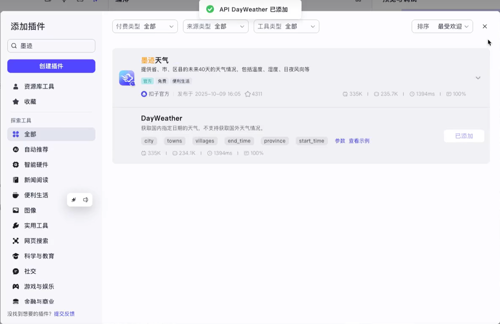This screenshot has height=324, width=500.
Task: Click the 便利生活 coffee cup icon
Action: pyautogui.click(x=15, y=195)
